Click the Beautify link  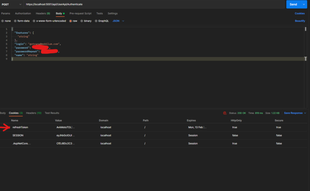(x=300, y=21)
